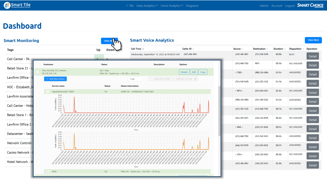
Task: Click the Smart Tile logo icon
Action: (7, 5)
